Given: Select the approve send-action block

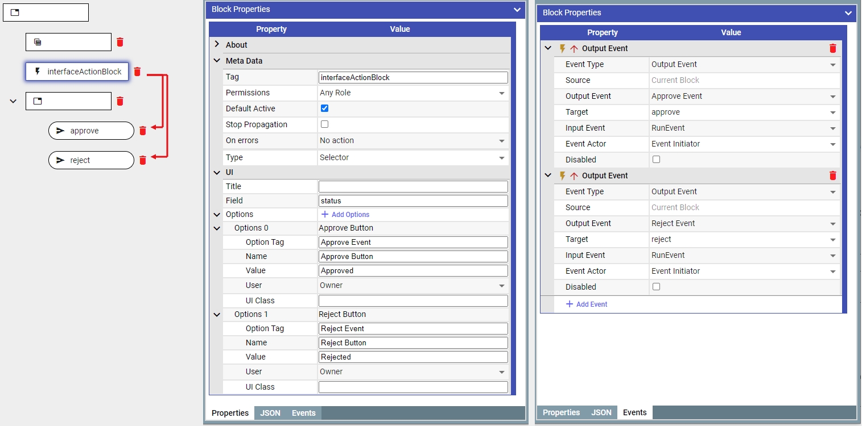Looking at the screenshot, I should pyautogui.click(x=91, y=131).
